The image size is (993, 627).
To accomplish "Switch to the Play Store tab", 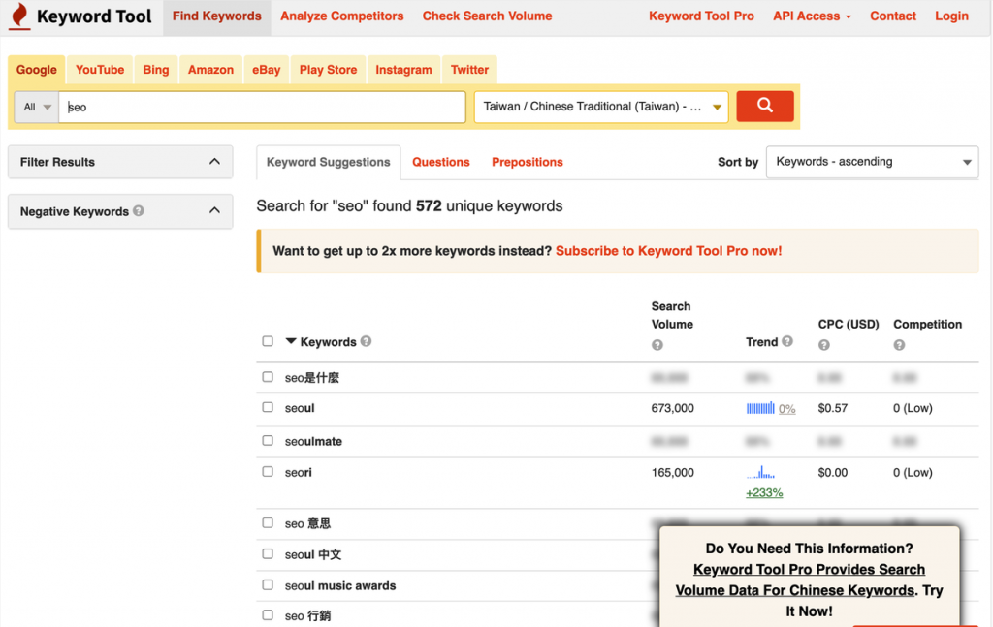I will click(328, 70).
